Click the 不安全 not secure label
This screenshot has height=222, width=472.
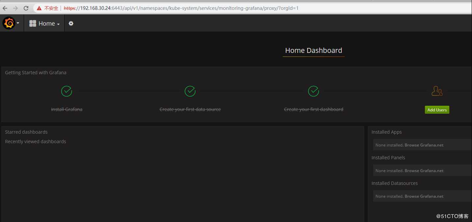point(51,8)
